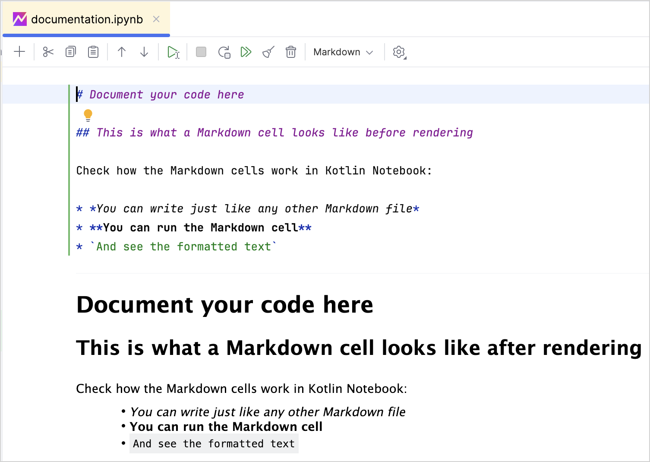Clear outputs using the broom icon
Screen dimensions: 650x462
(268, 52)
